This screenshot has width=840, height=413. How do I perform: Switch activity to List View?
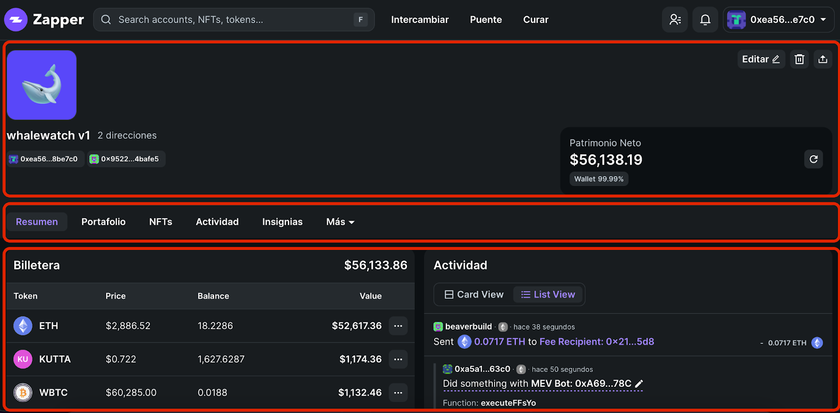pos(548,295)
